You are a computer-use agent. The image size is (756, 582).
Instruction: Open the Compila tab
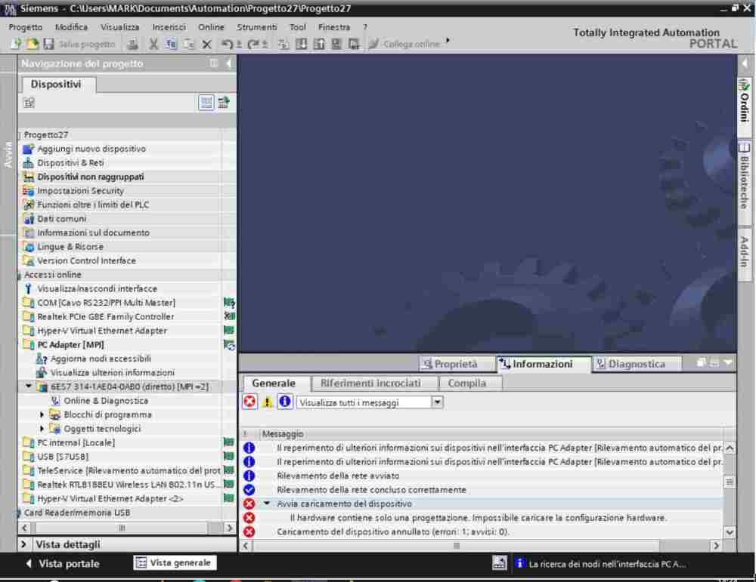point(466,383)
